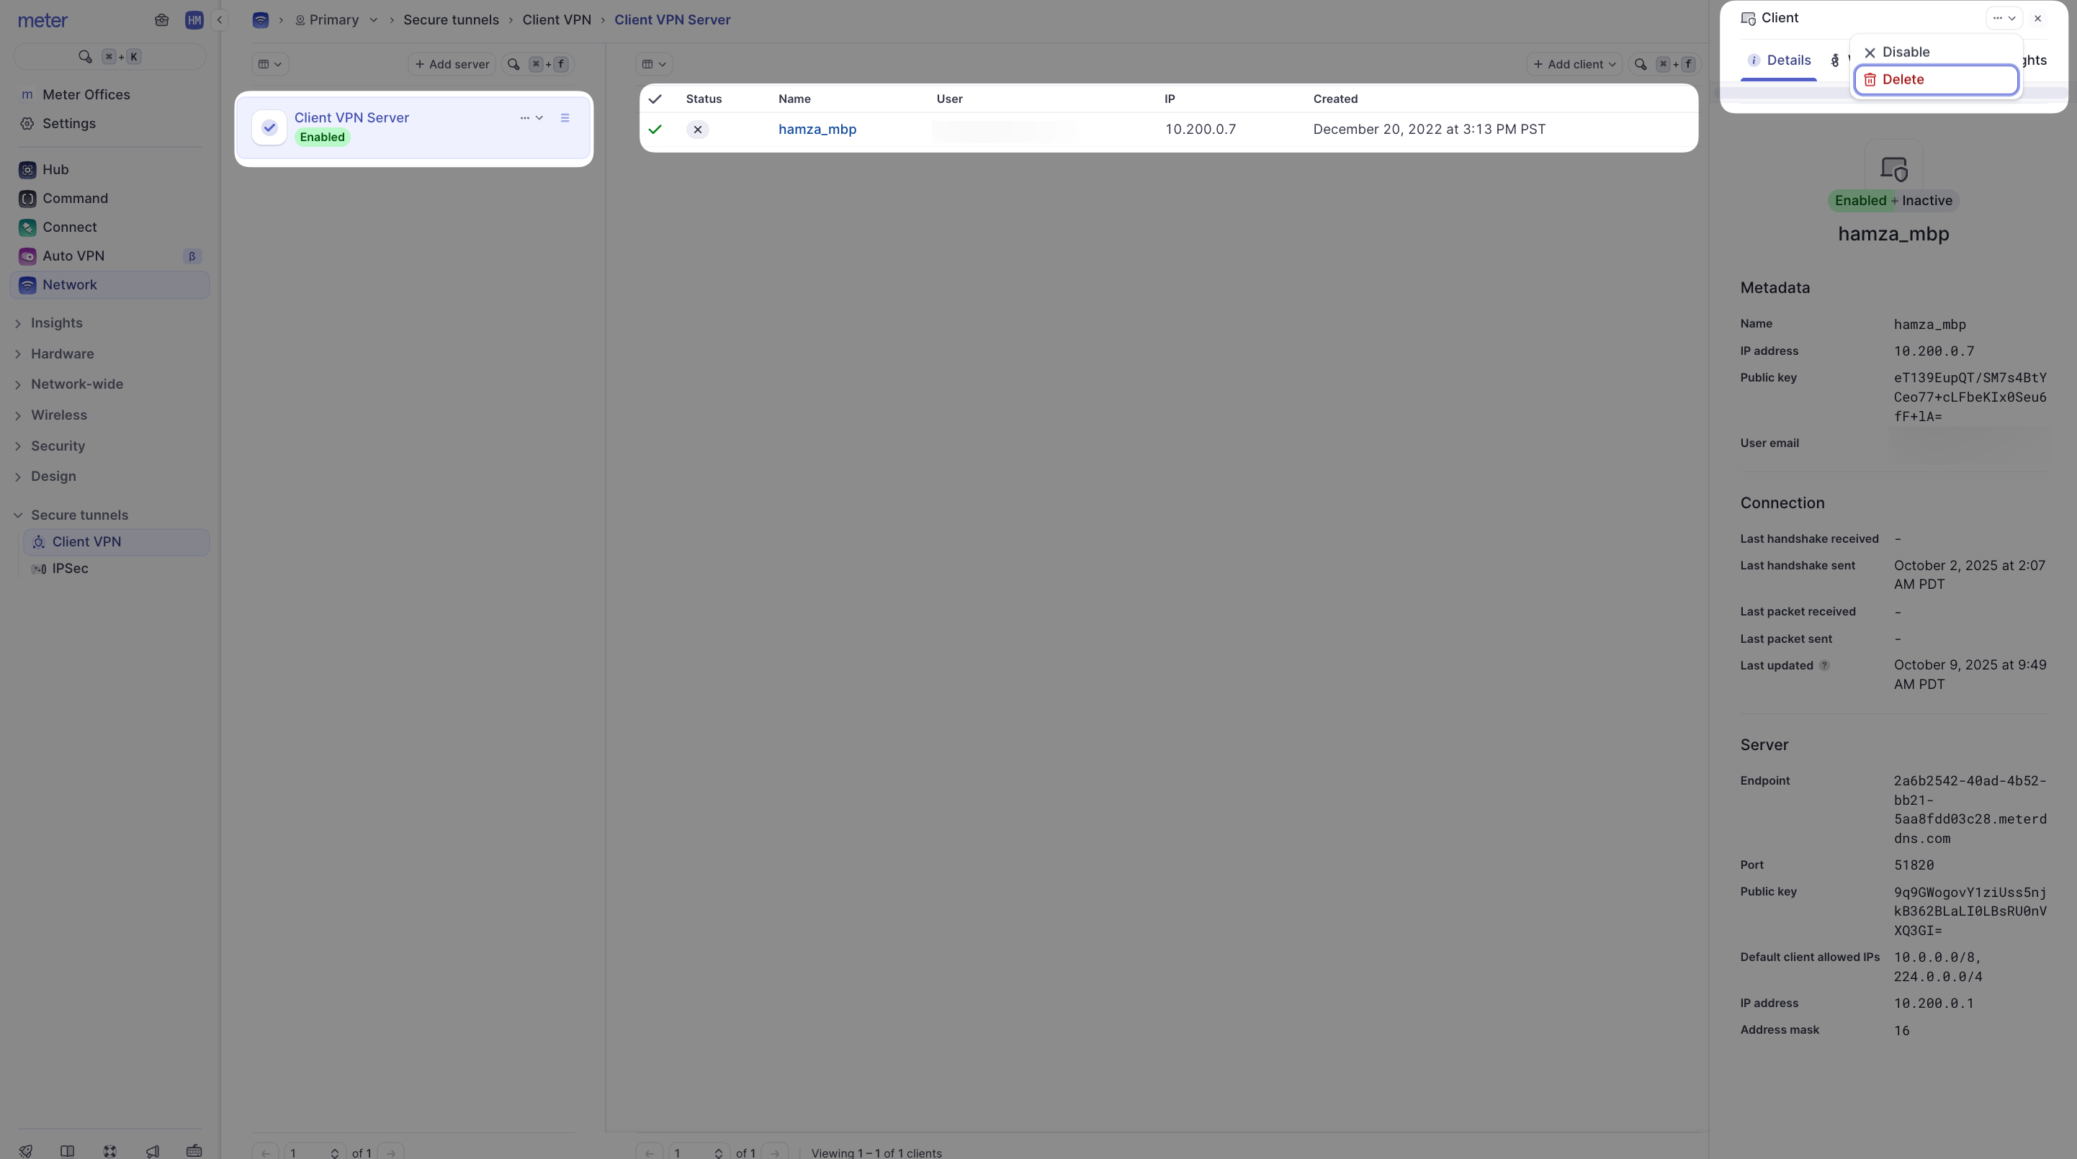Open the hamza_mbp client link
Screen dimensions: 2077x1159
[817, 129]
